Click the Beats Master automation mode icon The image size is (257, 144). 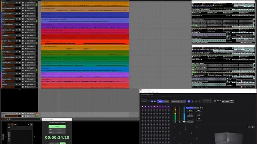[23, 70]
